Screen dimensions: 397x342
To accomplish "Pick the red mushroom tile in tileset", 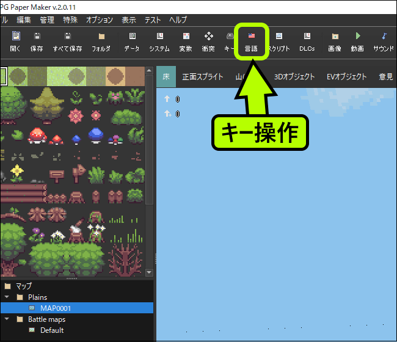I will coord(37,135).
